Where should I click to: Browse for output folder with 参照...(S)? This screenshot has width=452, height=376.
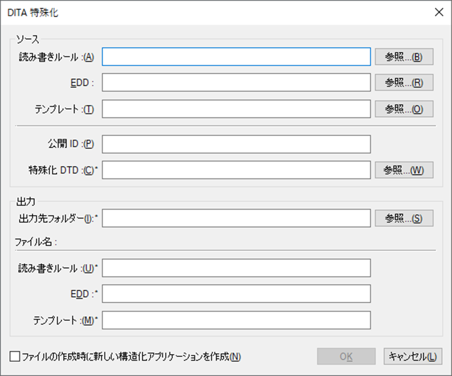click(x=403, y=218)
